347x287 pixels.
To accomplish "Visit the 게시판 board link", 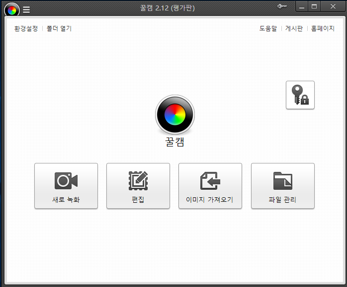I will (x=294, y=28).
